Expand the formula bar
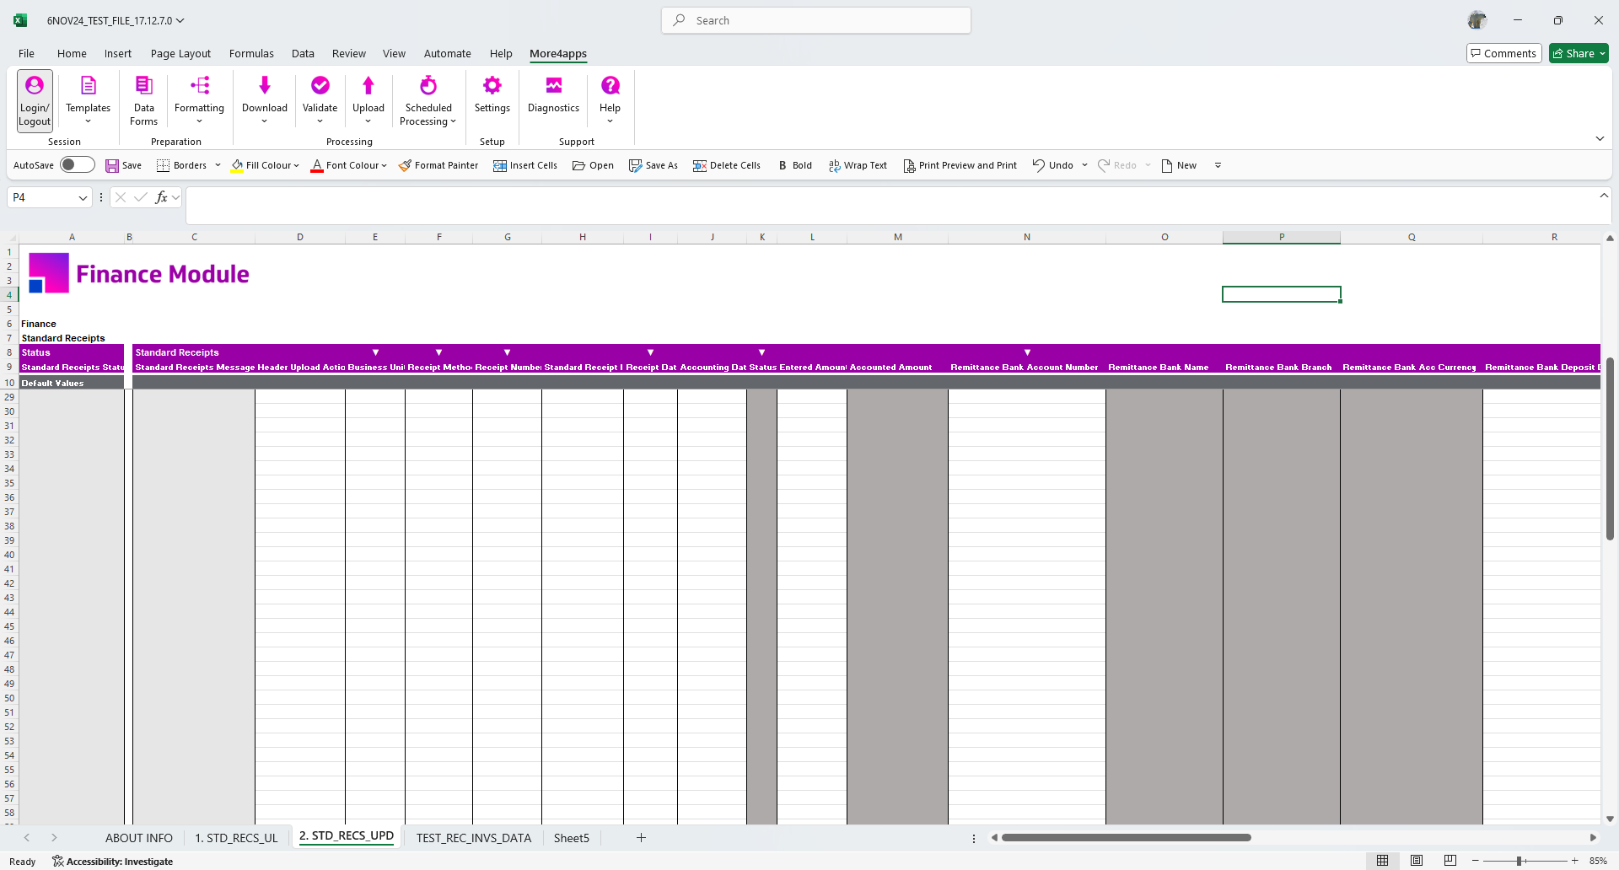1619x870 pixels. click(1604, 196)
